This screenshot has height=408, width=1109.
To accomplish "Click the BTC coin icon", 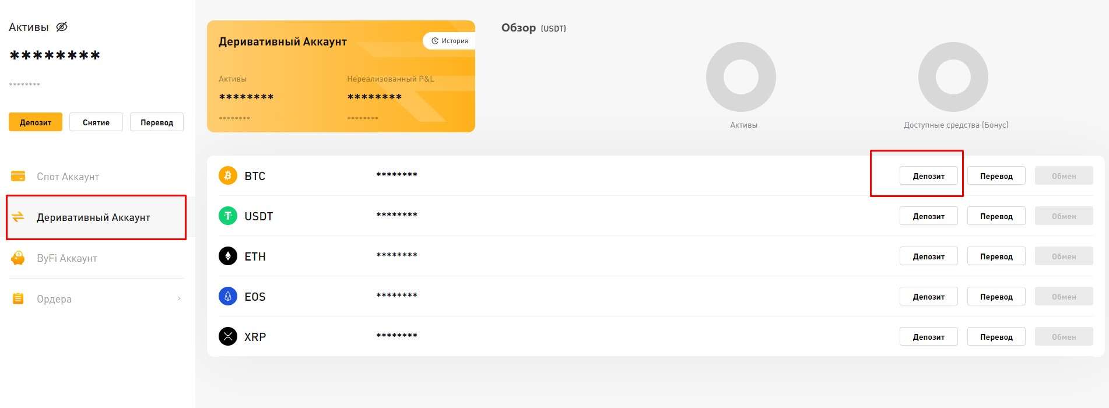I will pos(228,175).
